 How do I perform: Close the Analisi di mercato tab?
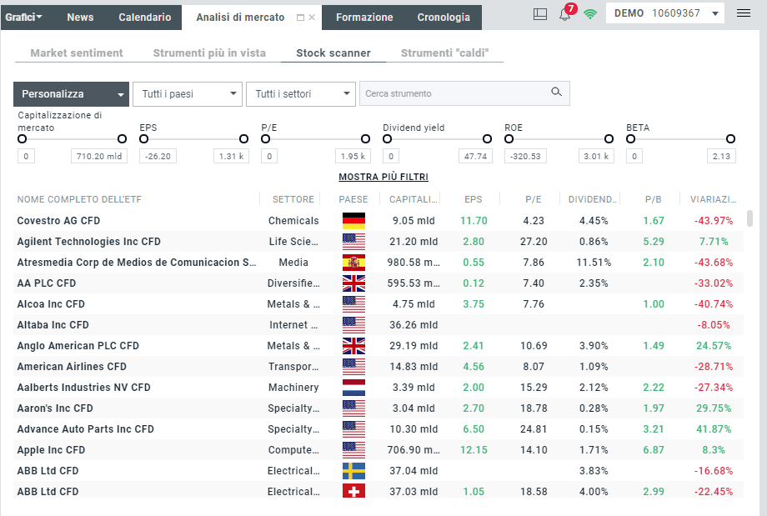[x=312, y=18]
